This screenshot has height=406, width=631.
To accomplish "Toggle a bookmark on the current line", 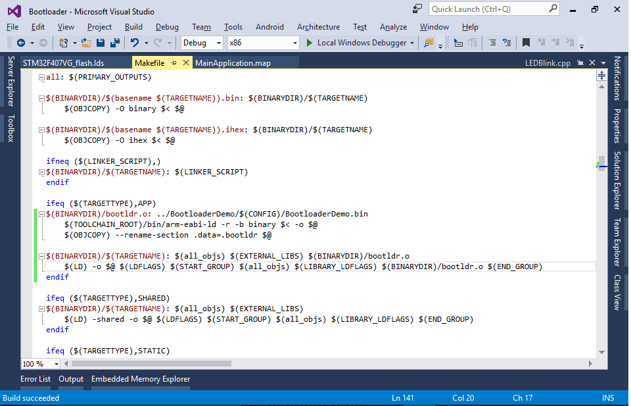I will click(x=526, y=43).
